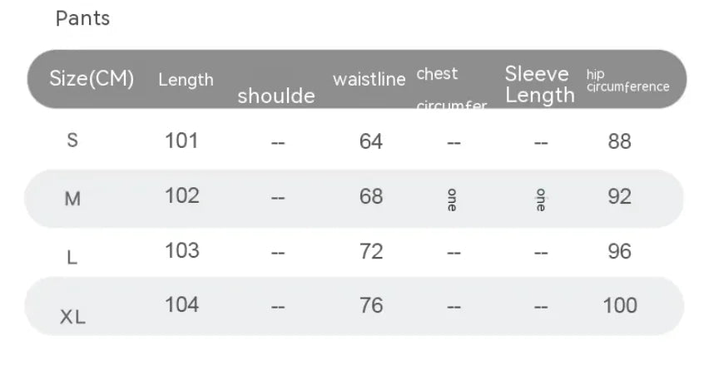
Task: Click the Size(CM) column header
Action: coord(92,79)
